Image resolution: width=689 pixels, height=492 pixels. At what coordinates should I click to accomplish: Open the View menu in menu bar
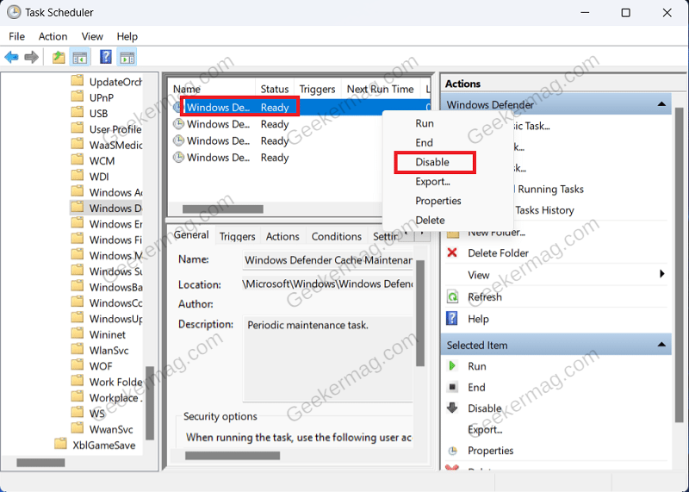tap(92, 36)
